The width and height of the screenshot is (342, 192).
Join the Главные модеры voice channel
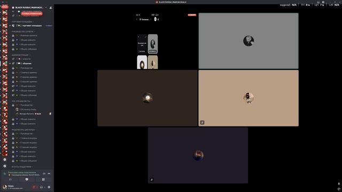pos(28,138)
